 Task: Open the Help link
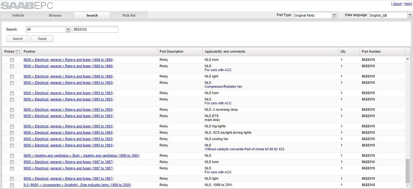(407, 4)
